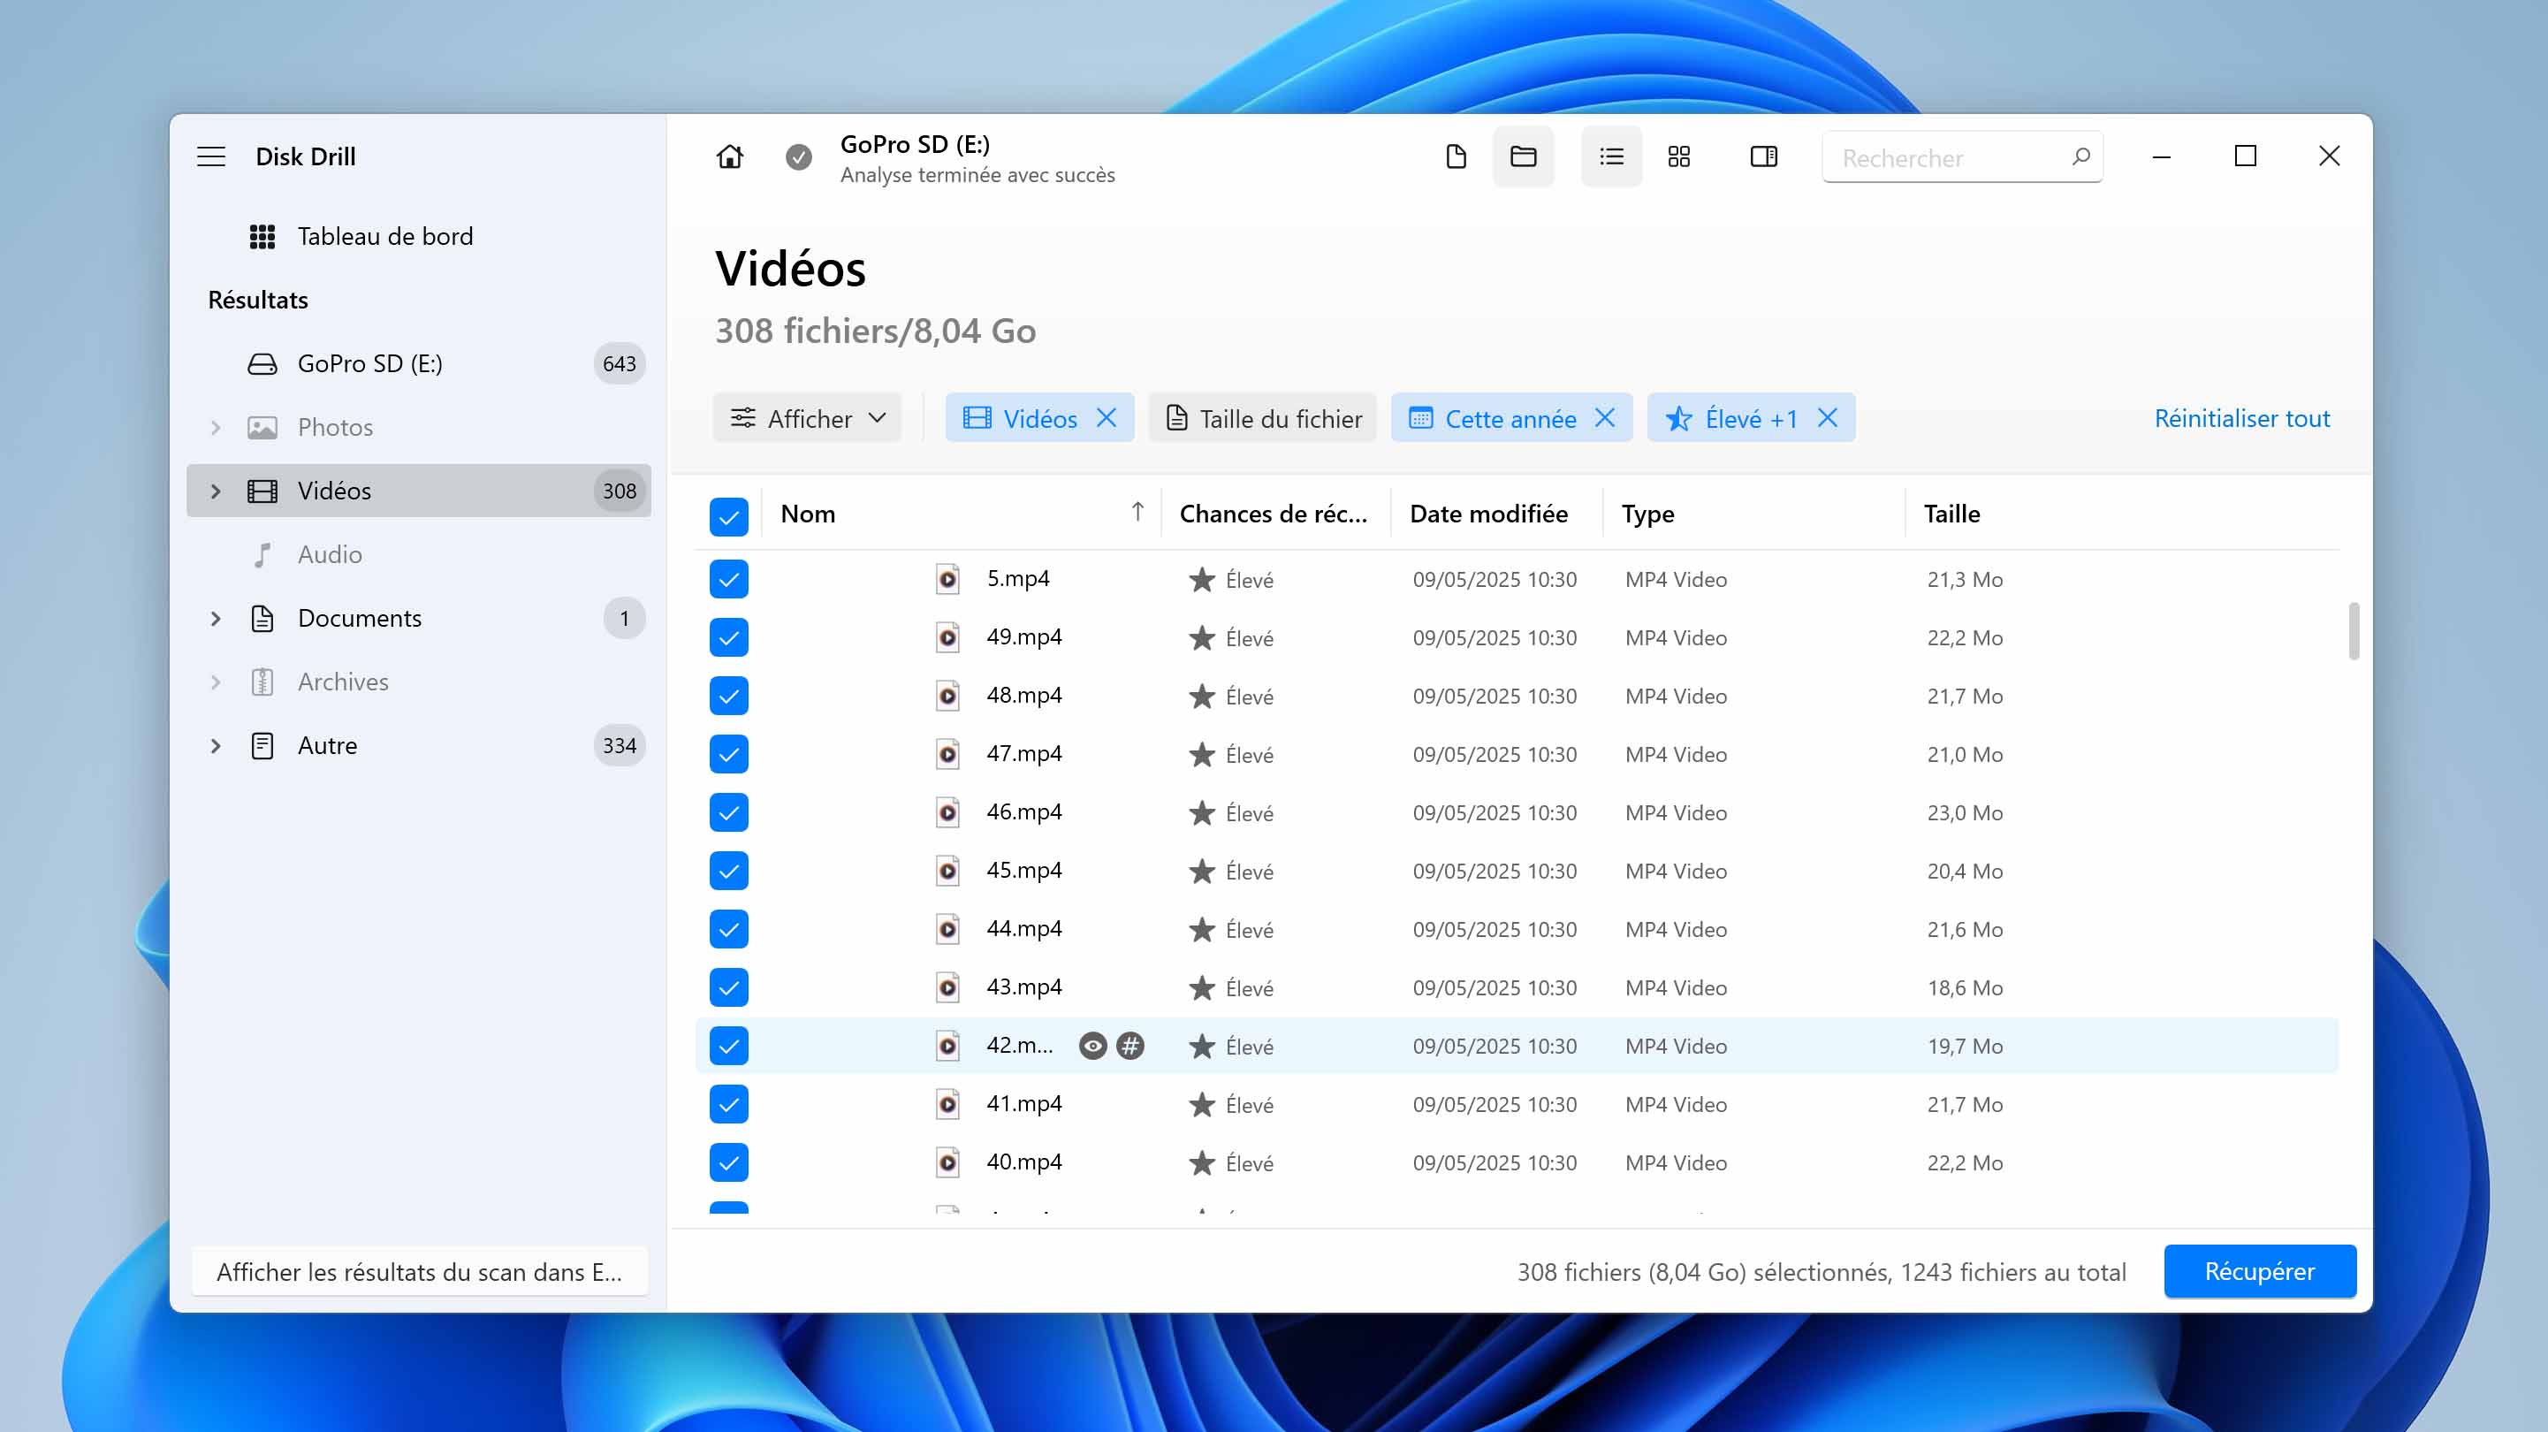Image resolution: width=2548 pixels, height=1432 pixels.
Task: Switch to folder view icon in toolbar
Action: 1524,156
